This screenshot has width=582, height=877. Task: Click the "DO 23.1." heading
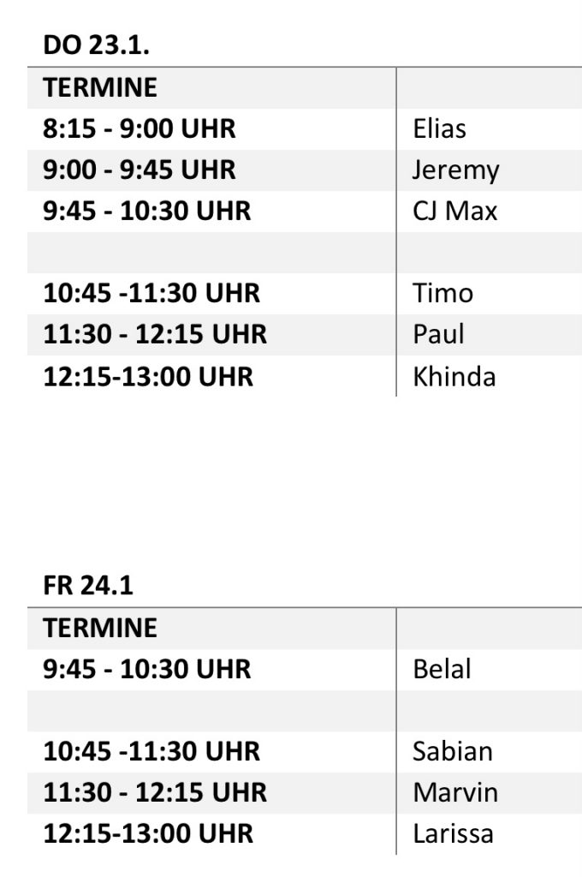[x=96, y=46]
